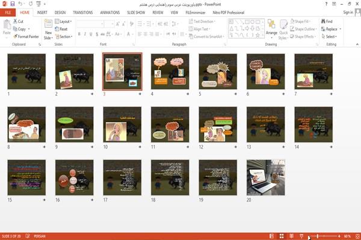Screen dimensions: 361x240
Task: Click the Convert to SmartArt command
Action: point(206,37)
